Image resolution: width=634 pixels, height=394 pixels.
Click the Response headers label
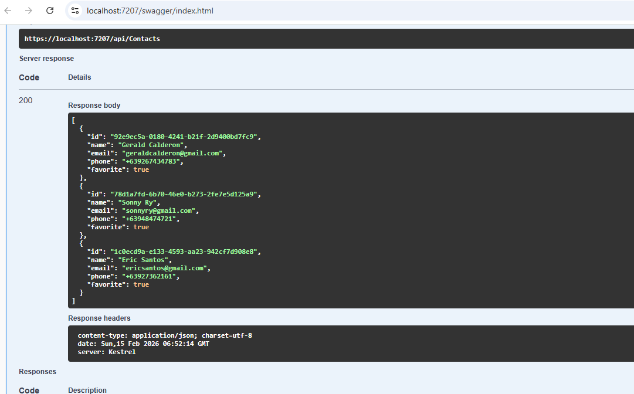[x=99, y=318]
